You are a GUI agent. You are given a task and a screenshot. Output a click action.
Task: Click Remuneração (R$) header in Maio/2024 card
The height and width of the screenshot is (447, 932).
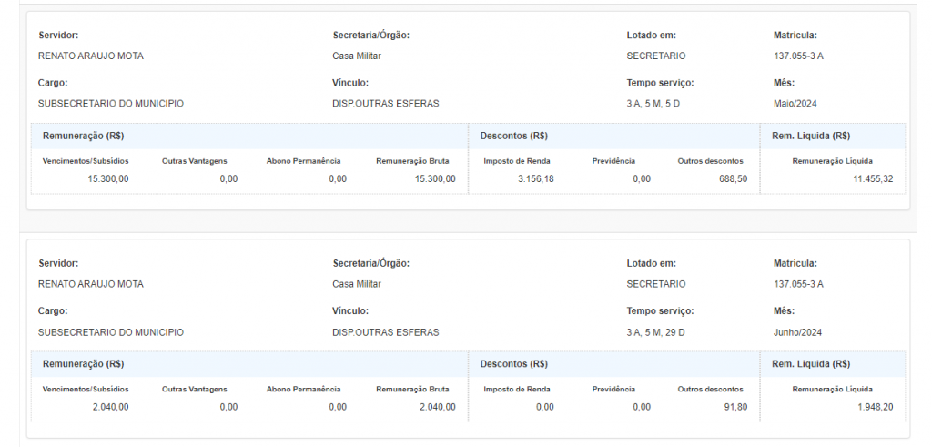[x=83, y=136]
